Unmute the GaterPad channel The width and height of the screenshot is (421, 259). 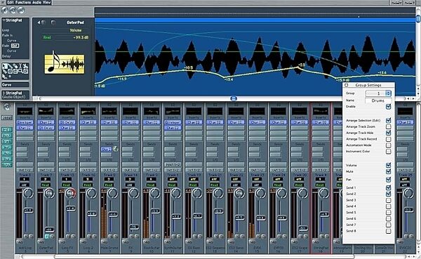click(47, 237)
